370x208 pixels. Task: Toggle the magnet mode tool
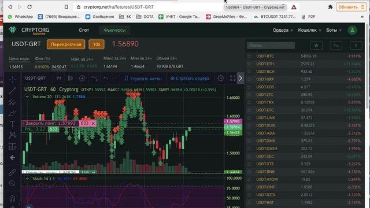click(x=12, y=198)
